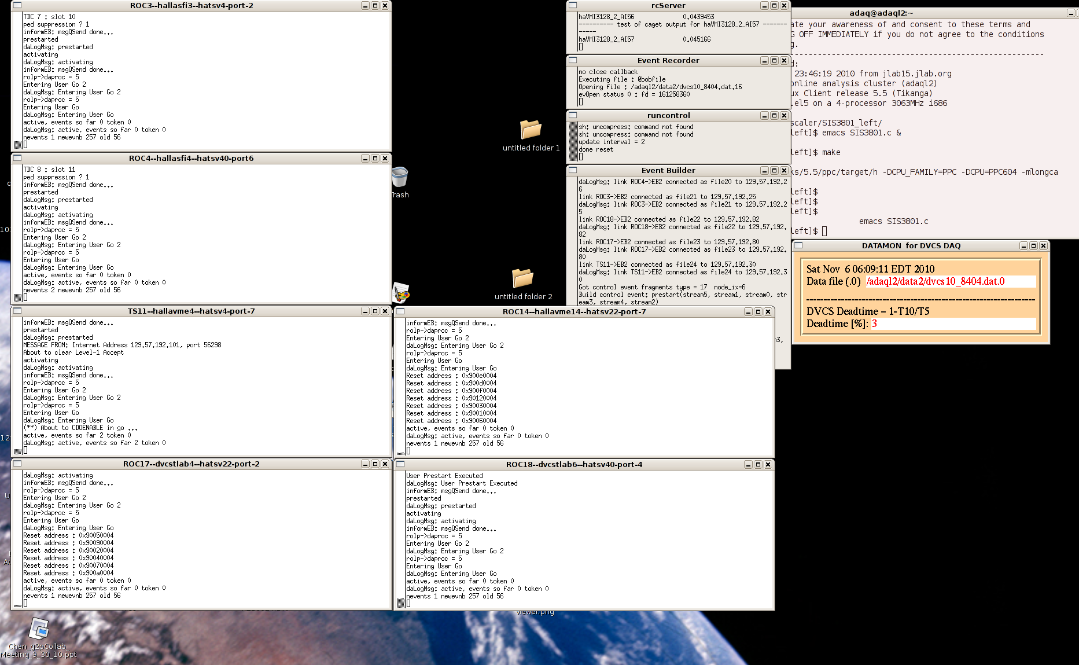
Task: Click "Opening file" line in Event Recorder
Action: click(660, 87)
